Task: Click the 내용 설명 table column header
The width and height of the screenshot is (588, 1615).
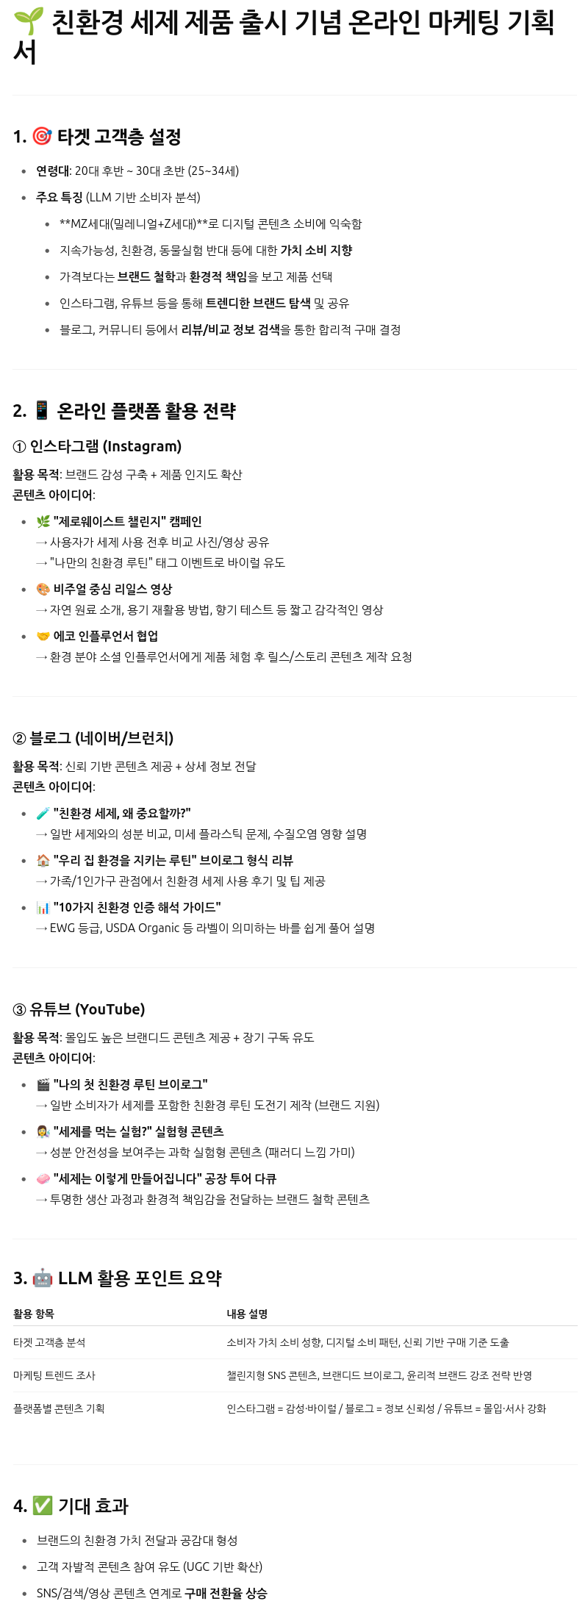Action: 247,1314
